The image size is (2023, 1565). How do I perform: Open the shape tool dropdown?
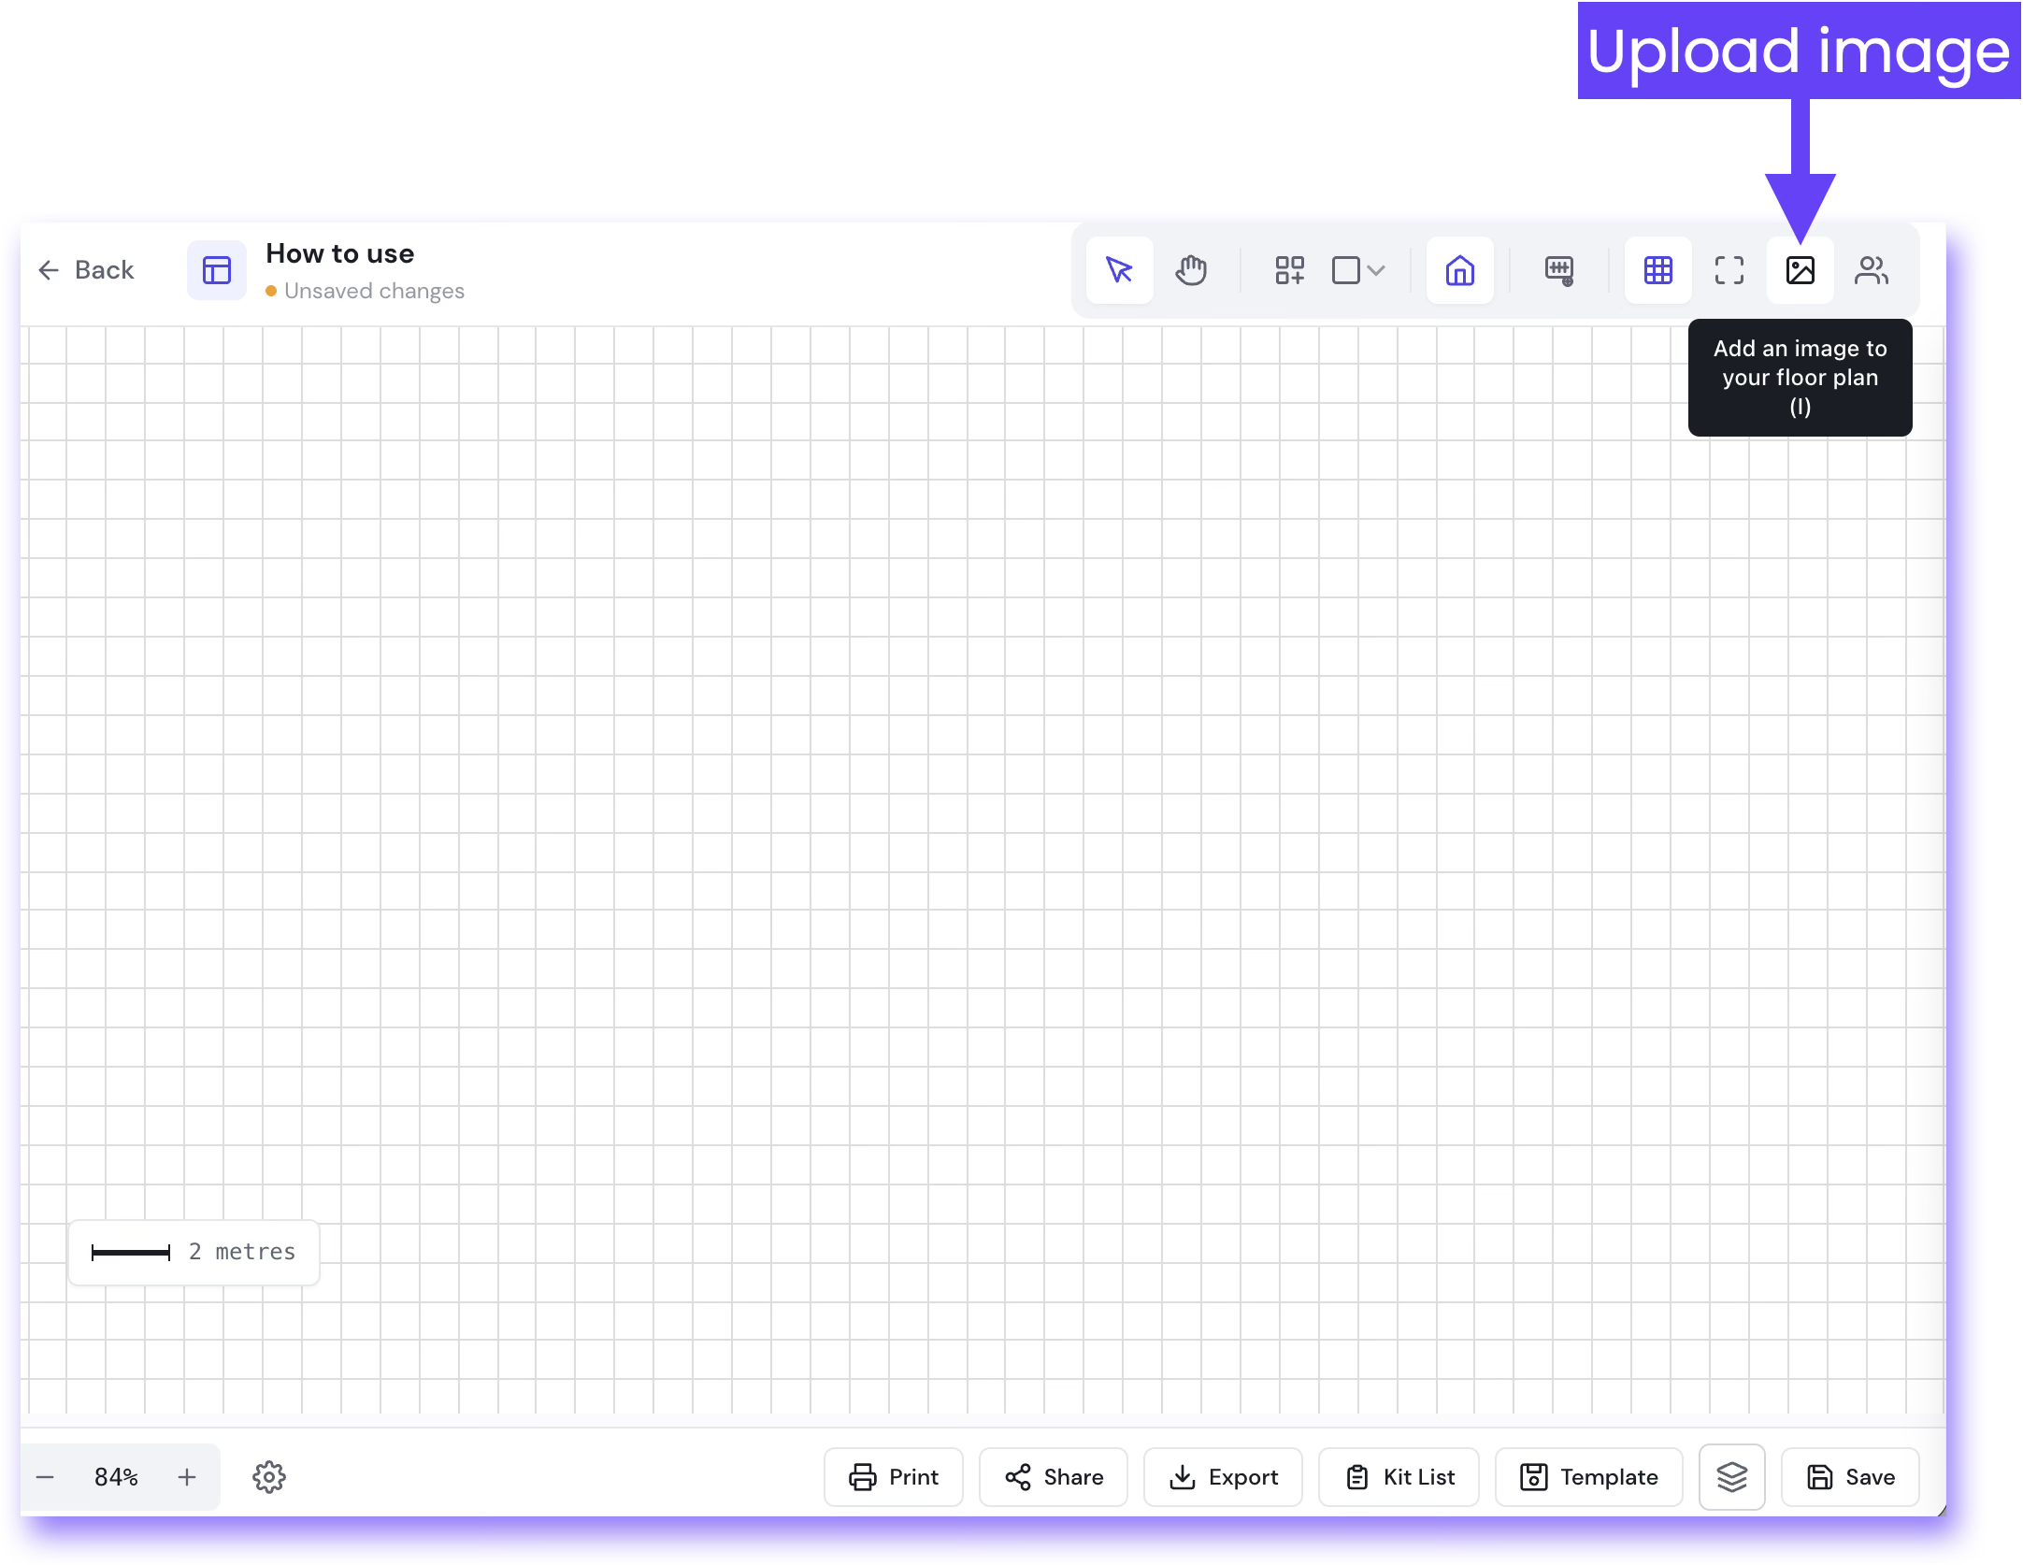(1358, 270)
